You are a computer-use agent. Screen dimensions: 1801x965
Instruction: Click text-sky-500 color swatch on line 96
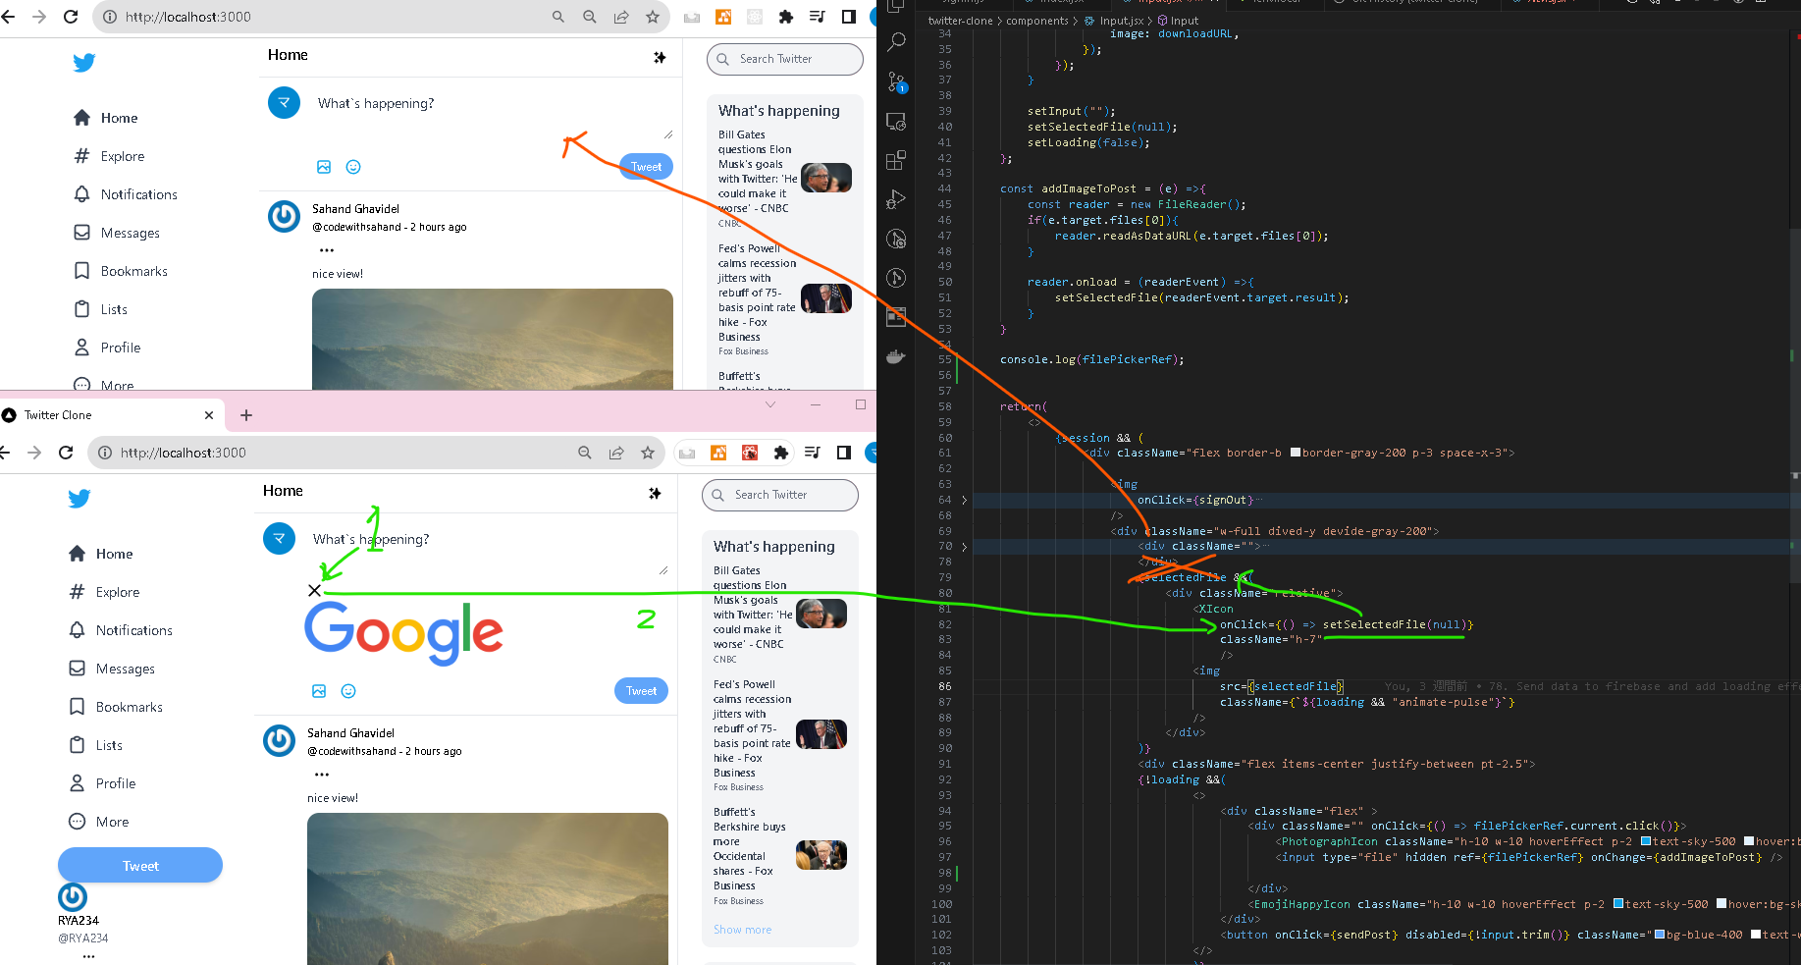coord(1646,841)
